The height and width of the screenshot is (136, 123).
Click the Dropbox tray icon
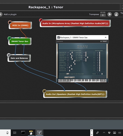(x=109, y=133)
